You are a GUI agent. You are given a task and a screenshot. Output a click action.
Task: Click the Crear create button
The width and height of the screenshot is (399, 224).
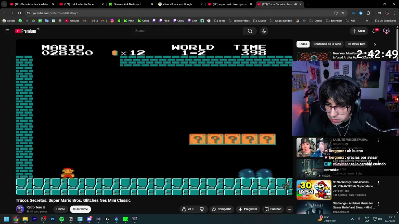click(358, 31)
